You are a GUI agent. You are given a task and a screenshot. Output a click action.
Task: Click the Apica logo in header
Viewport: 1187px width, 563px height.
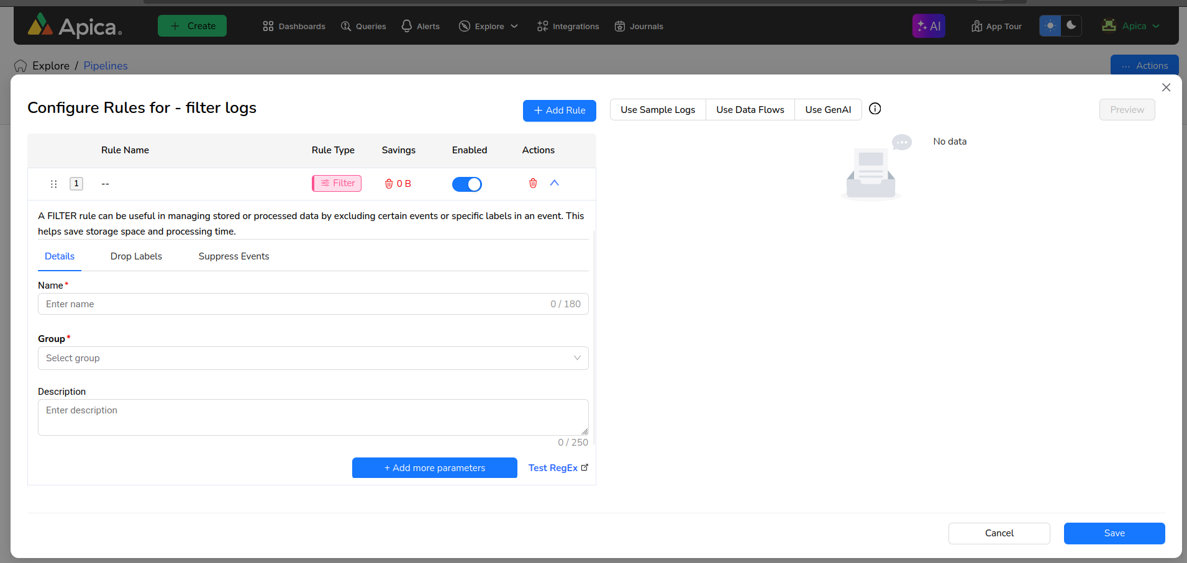(75, 26)
